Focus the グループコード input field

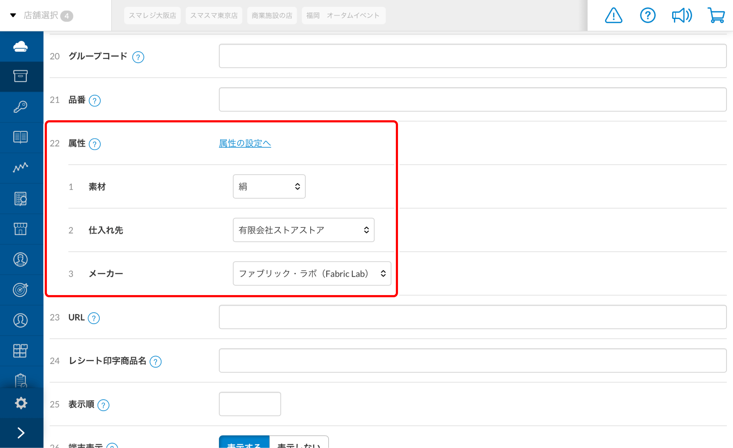(x=472, y=56)
